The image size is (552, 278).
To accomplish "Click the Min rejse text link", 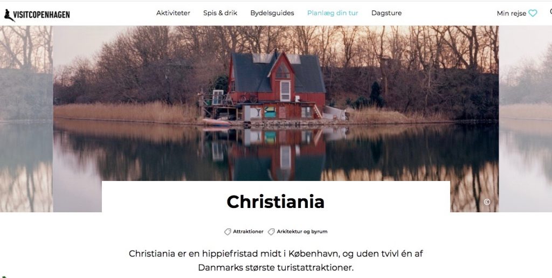I will pyautogui.click(x=512, y=13).
